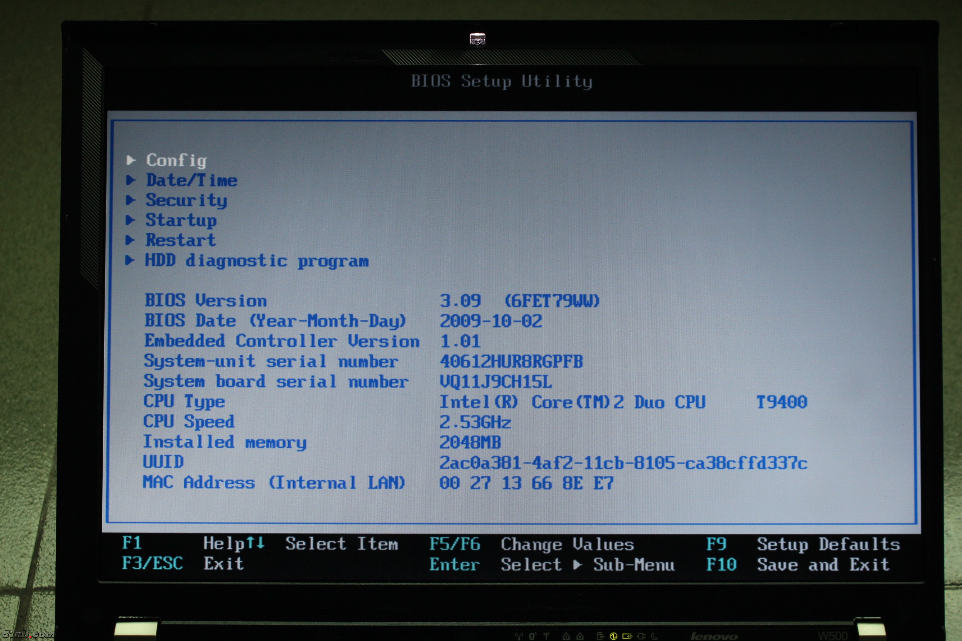Click the wireless status LED icon
962x641 pixels.
pos(519,637)
